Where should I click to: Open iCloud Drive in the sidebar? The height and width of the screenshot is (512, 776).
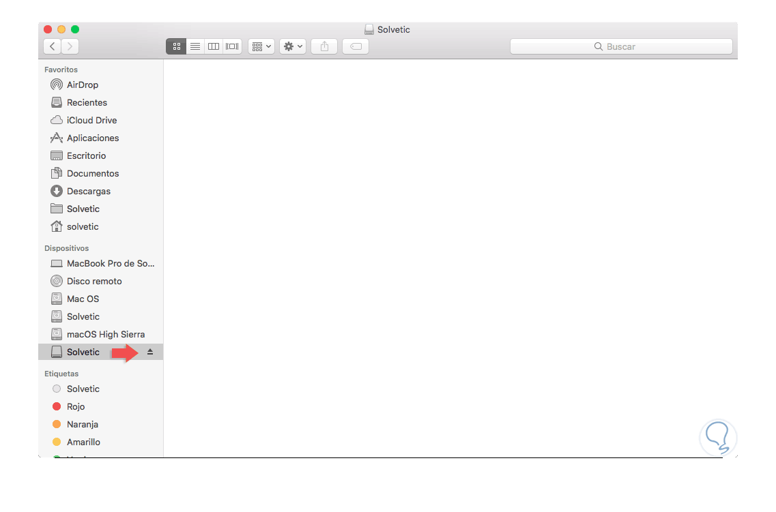click(x=100, y=121)
